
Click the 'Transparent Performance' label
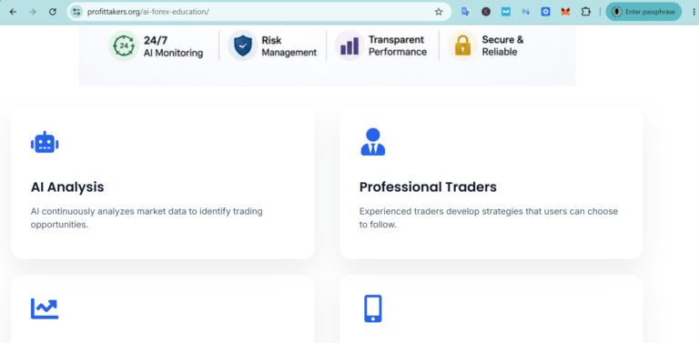[398, 45]
